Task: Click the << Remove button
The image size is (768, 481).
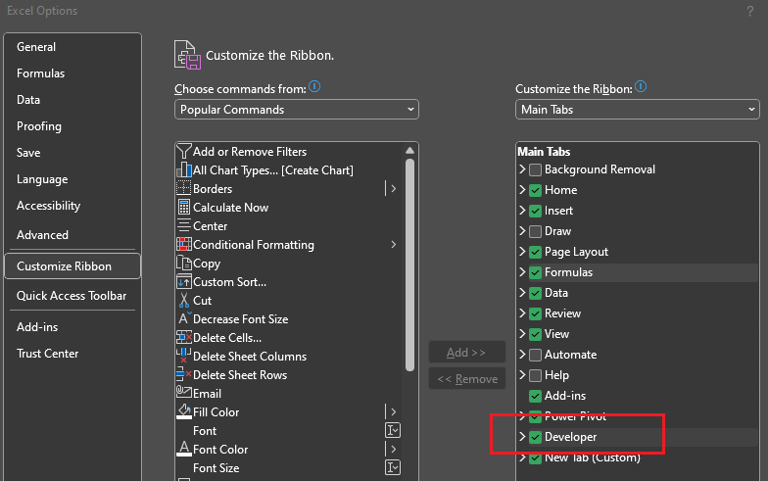Action: (x=466, y=378)
